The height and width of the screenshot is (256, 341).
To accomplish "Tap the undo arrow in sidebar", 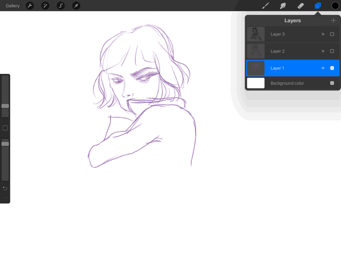I will pyautogui.click(x=5, y=188).
